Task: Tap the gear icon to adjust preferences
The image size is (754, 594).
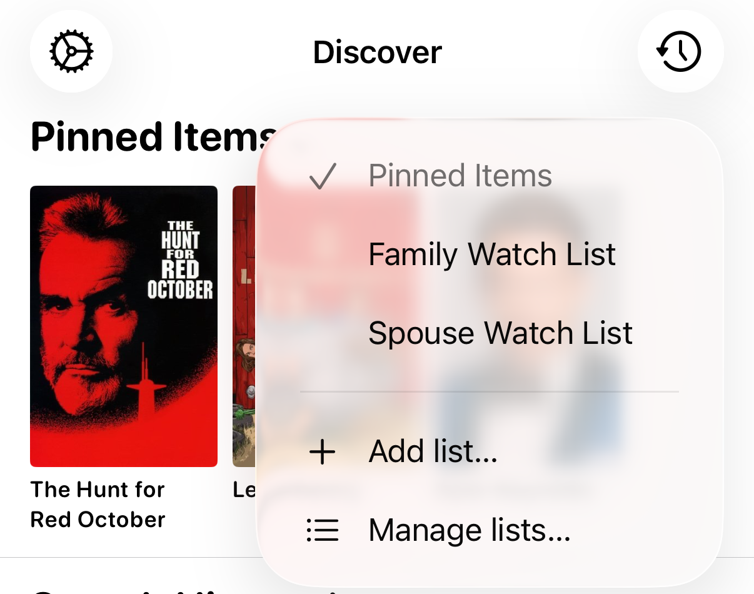Action: coord(71,52)
